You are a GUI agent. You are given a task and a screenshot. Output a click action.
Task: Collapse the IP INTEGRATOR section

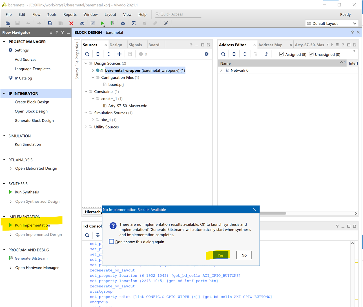[4, 93]
